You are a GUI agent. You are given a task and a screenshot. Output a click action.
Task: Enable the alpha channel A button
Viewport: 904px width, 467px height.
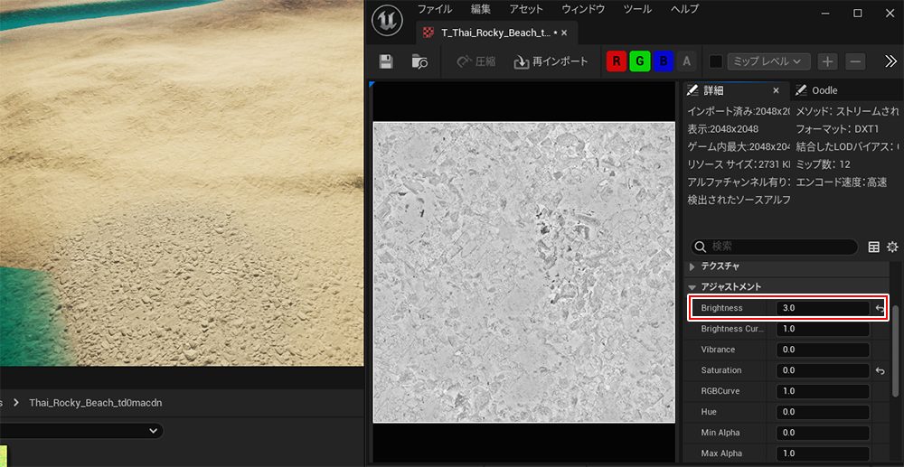687,61
